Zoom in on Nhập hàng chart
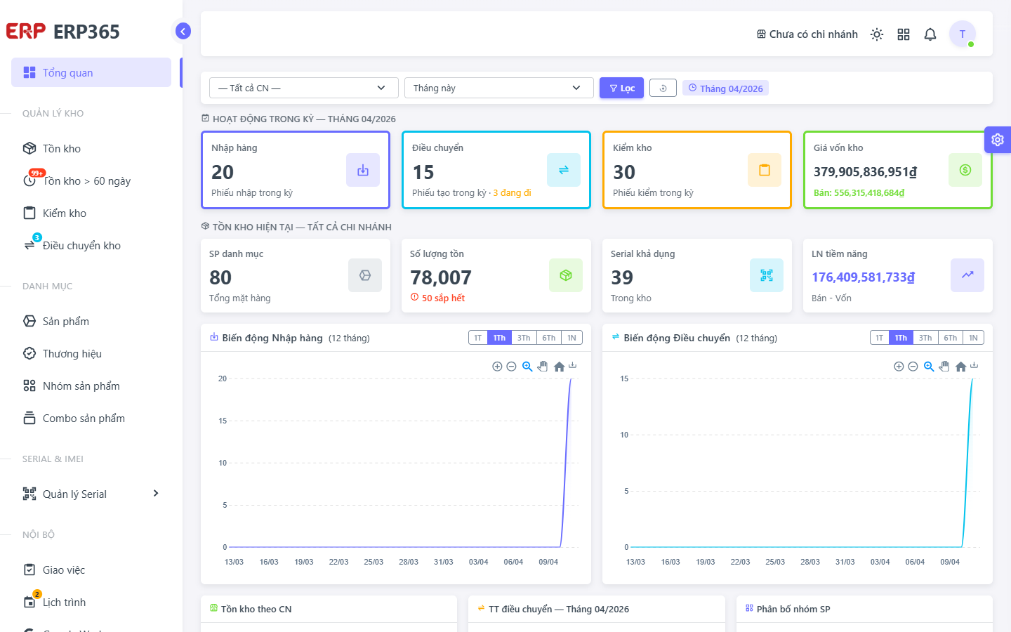Screen dimensions: 1011x632 click(497, 367)
